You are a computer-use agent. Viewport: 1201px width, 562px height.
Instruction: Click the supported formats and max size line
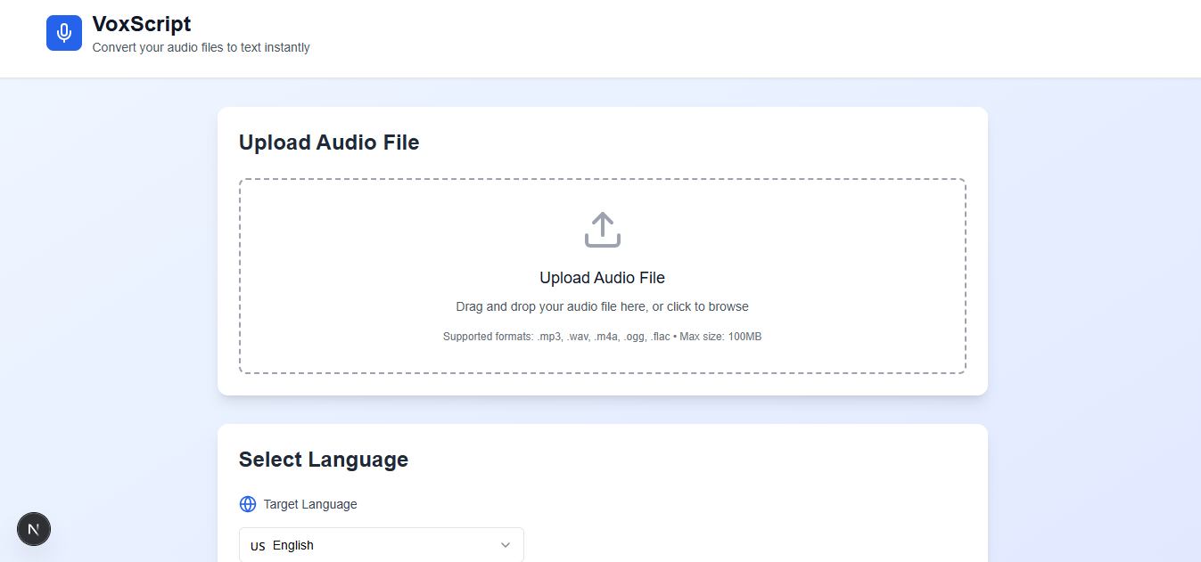603,337
